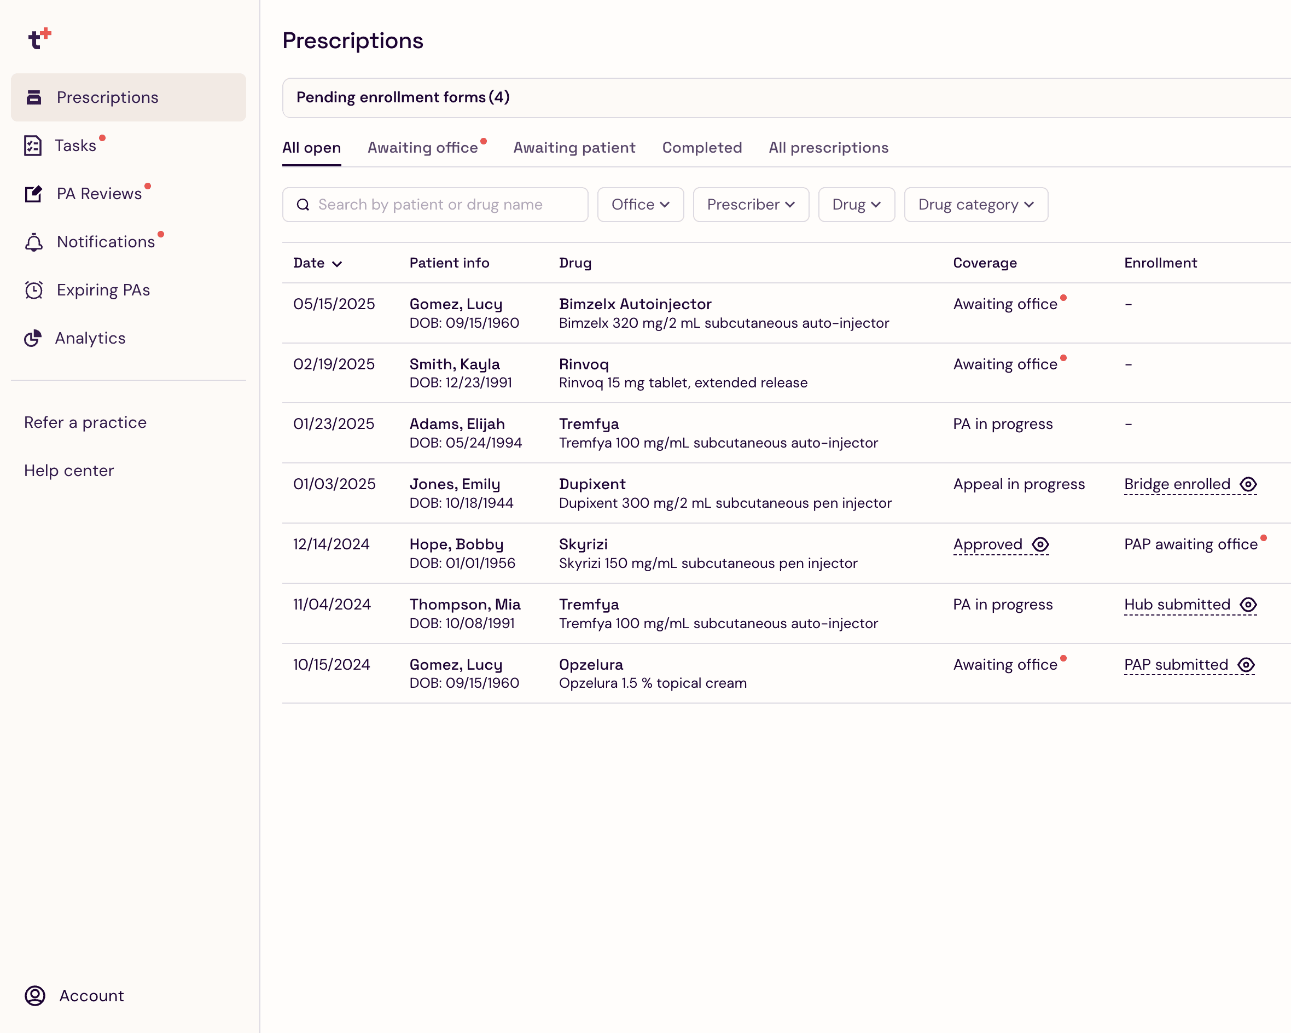Image resolution: width=1291 pixels, height=1033 pixels.
Task: Click eye icon next to Hub submitted
Action: pyautogui.click(x=1248, y=605)
